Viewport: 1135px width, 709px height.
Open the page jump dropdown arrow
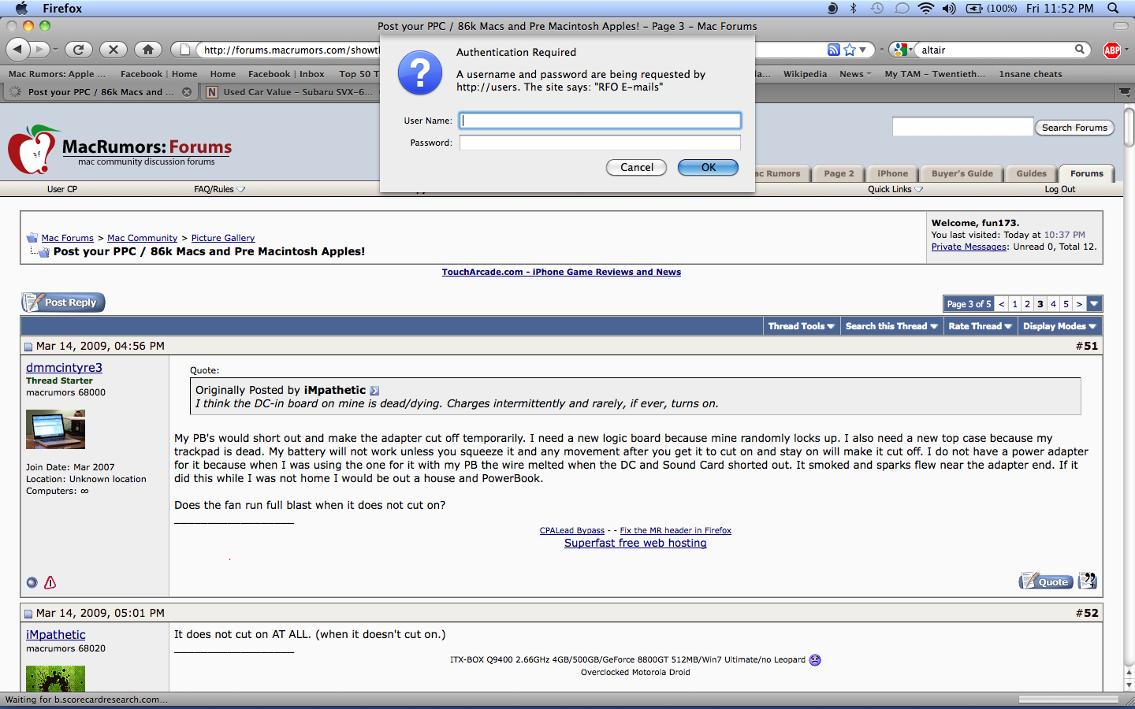[x=1094, y=304]
